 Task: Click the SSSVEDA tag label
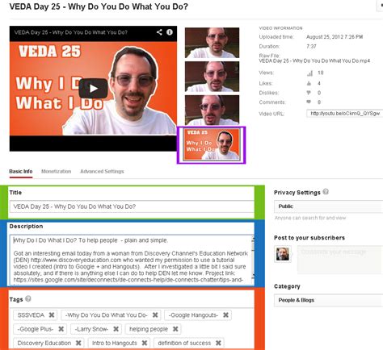point(31,315)
